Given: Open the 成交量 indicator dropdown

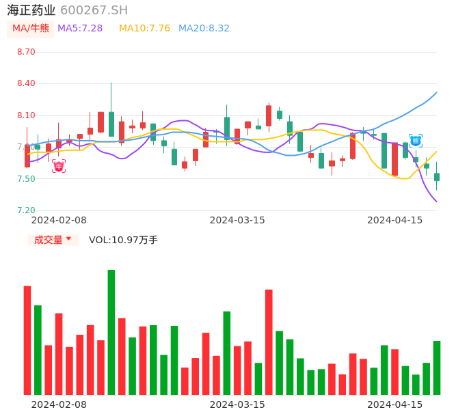Looking at the screenshot, I should (53, 240).
